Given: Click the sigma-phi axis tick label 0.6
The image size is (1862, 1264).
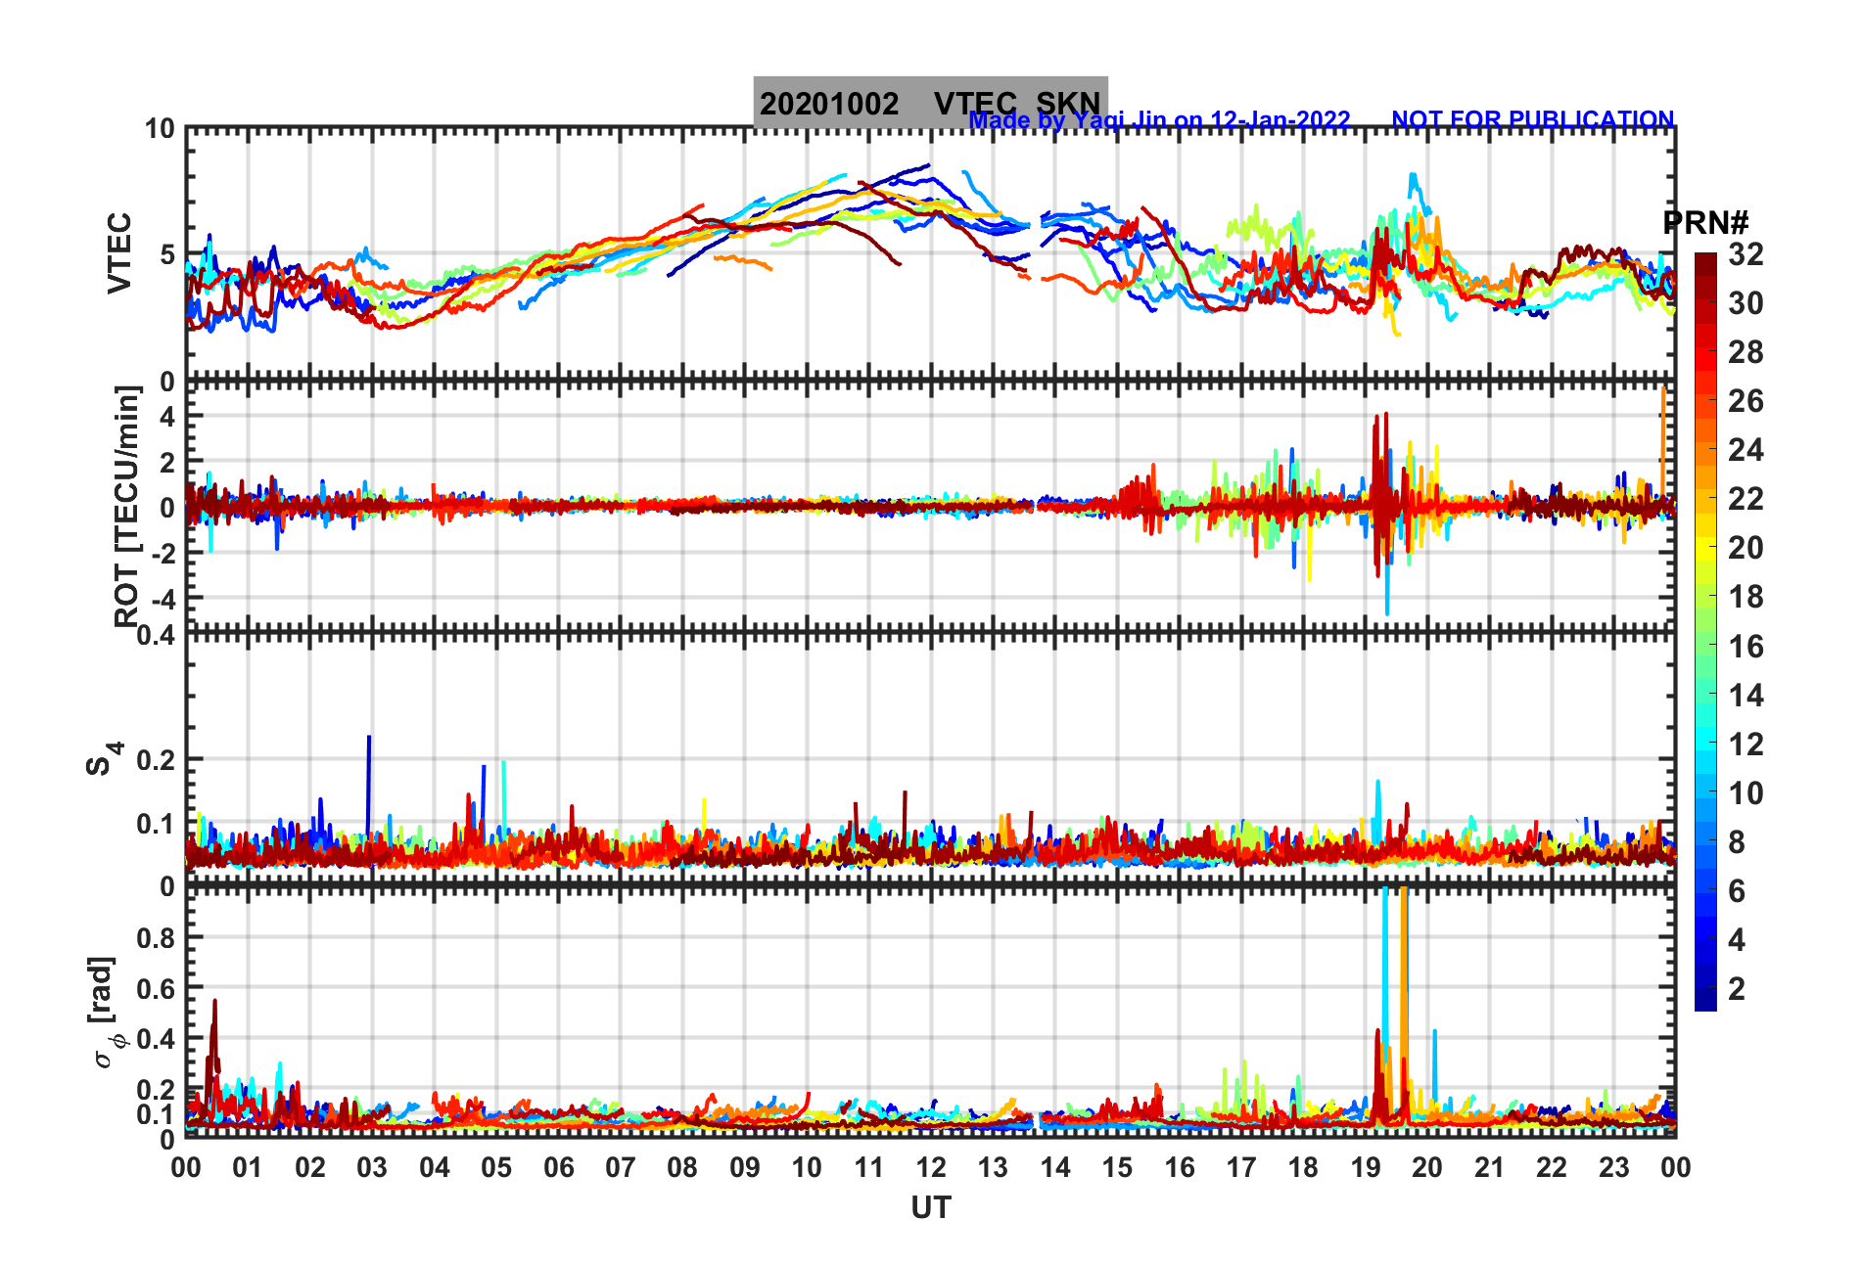Looking at the screenshot, I should pos(157,989).
